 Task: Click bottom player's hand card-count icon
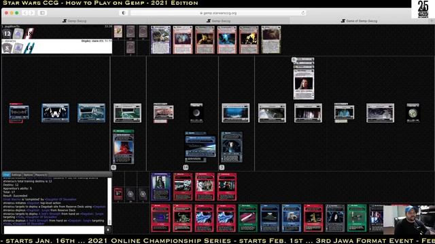(18, 48)
